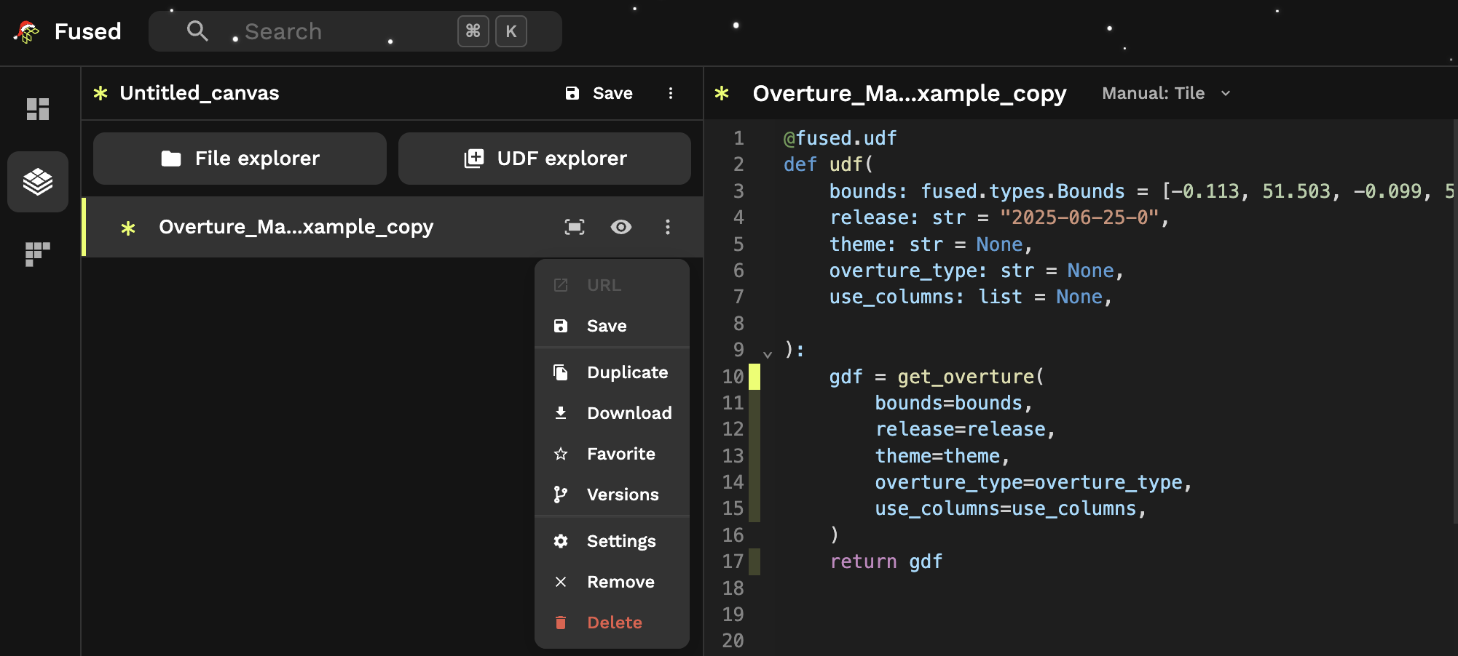This screenshot has width=1458, height=656.
Task: Click the Save button in canvas header
Action: click(599, 93)
